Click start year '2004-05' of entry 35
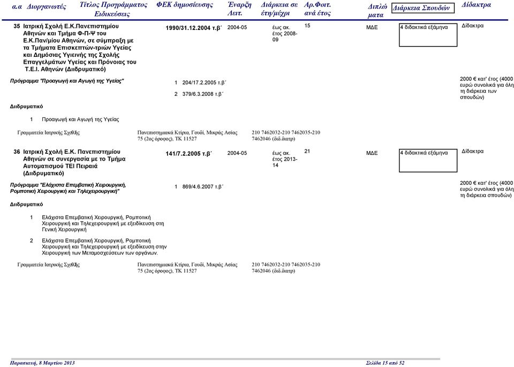Screen dimensions: 514x367 pos(237,27)
